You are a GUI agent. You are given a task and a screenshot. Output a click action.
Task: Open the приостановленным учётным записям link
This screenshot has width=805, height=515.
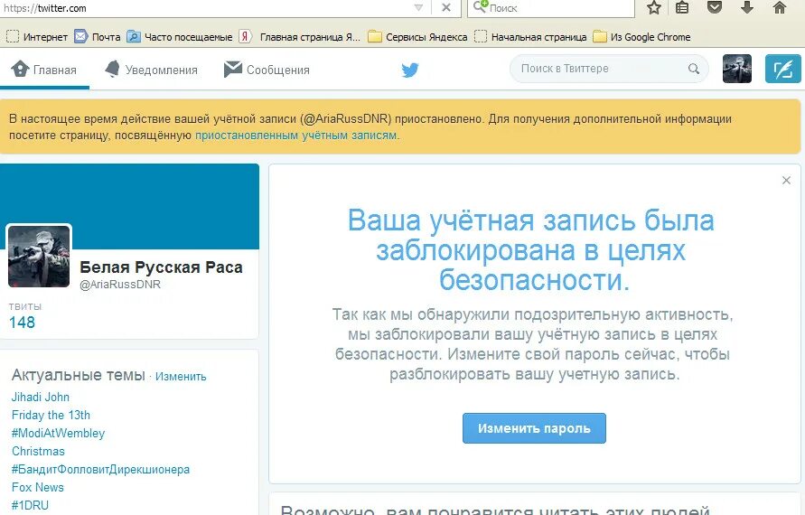pos(295,136)
